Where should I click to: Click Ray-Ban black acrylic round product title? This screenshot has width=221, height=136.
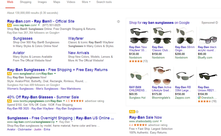click(x=207, y=49)
